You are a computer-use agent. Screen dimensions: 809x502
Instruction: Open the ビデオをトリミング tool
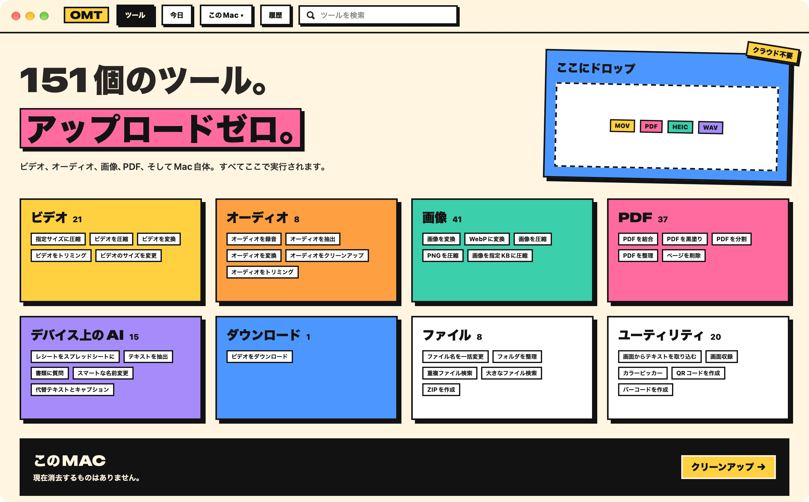click(x=61, y=256)
